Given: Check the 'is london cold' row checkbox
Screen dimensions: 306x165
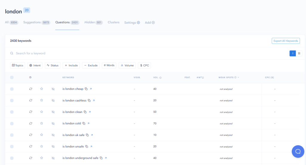Looking at the screenshot, I should pos(12,124).
